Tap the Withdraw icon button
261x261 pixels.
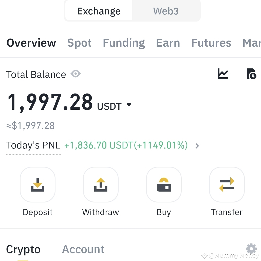click(101, 184)
